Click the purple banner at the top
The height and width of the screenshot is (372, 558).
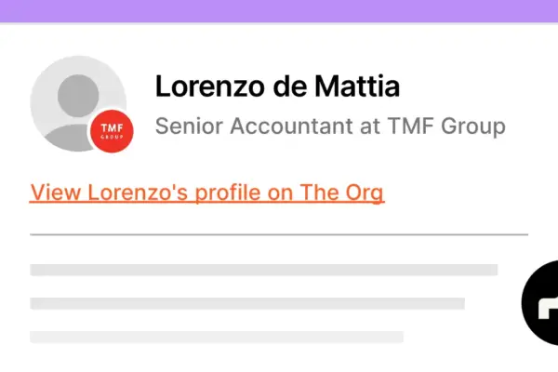click(279, 11)
